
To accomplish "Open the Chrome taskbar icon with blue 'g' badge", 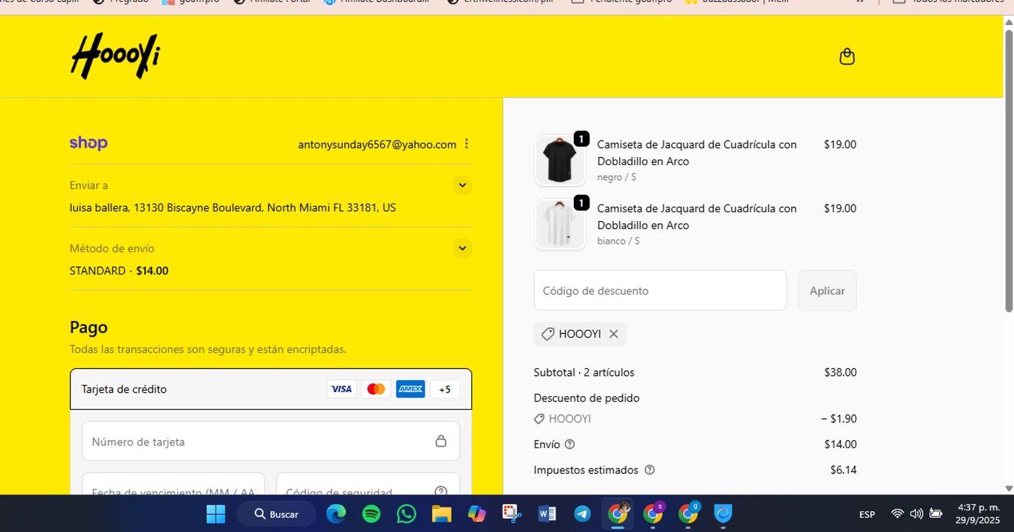I will coord(688,514).
